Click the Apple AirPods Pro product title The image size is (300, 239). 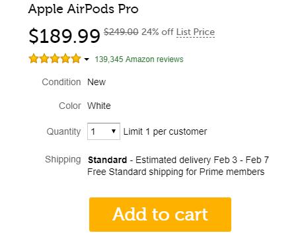(x=83, y=9)
